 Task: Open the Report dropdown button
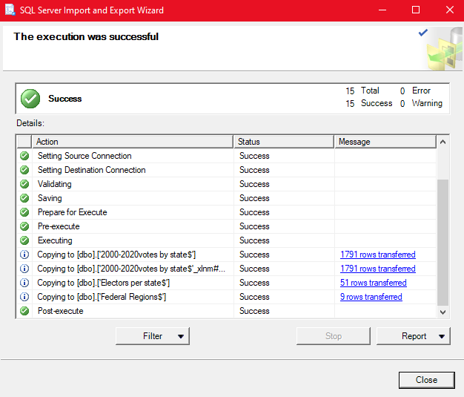click(414, 336)
